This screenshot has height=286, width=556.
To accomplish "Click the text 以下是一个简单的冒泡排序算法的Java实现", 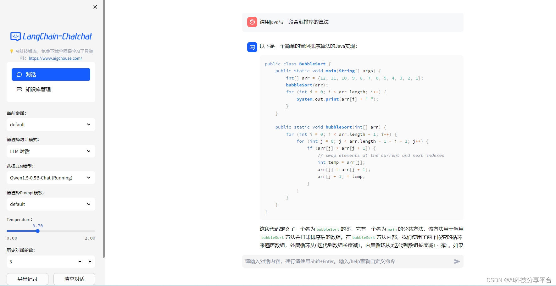I will pos(308,46).
